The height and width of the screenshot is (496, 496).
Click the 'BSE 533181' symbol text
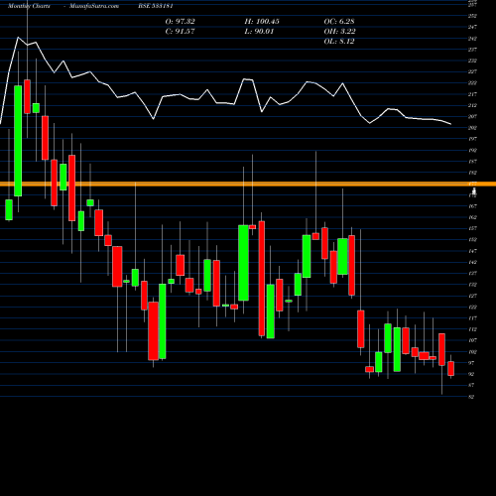pyautogui.click(x=156, y=6)
